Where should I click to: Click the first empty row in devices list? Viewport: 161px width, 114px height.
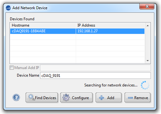[77, 37]
